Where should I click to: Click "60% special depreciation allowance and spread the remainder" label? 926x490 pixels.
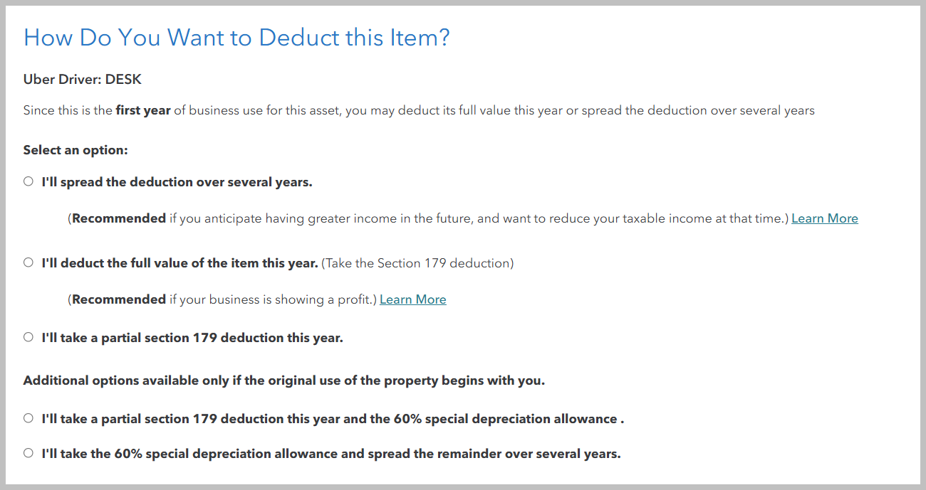pyautogui.click(x=331, y=454)
